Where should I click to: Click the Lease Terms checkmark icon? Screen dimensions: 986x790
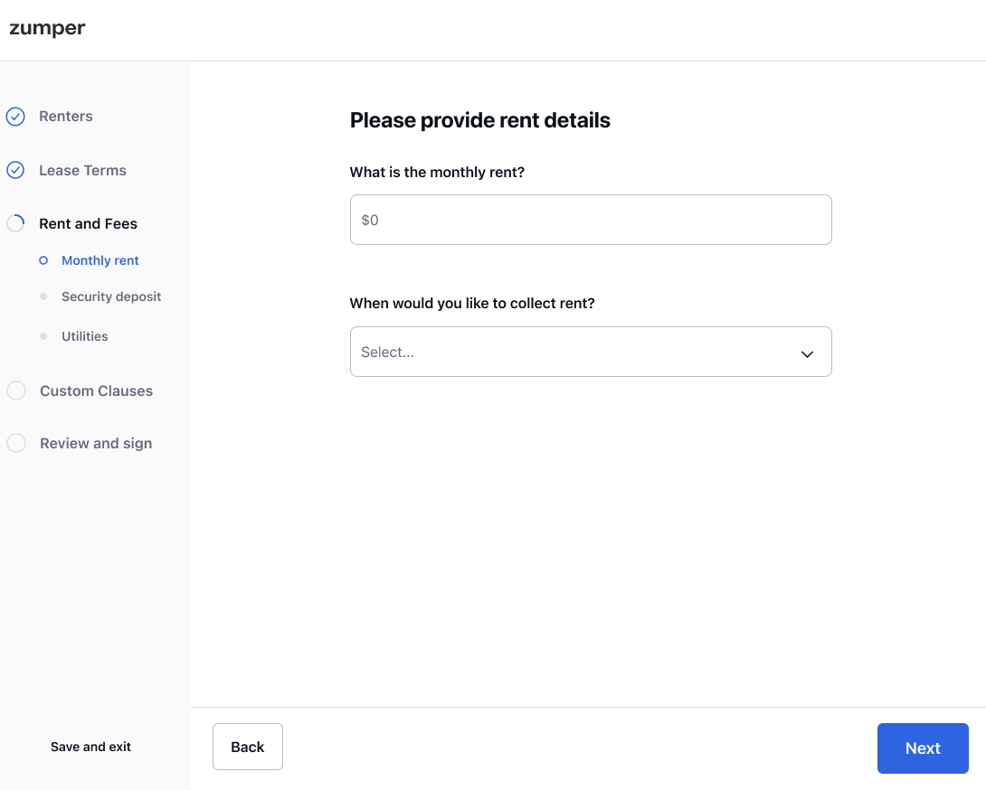click(15, 170)
